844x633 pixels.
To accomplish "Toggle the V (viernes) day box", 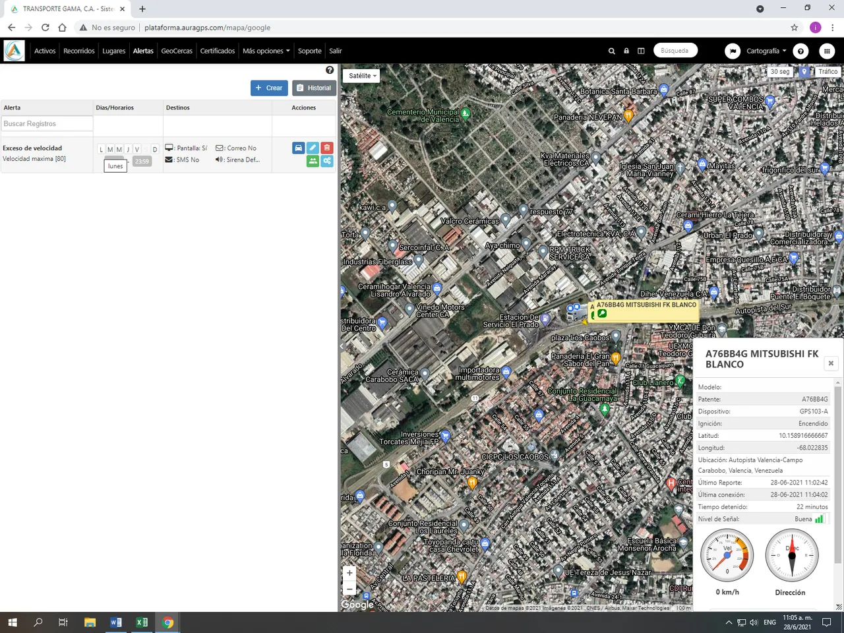I will 137,150.
